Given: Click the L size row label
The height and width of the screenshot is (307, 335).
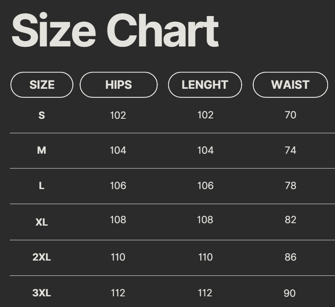Looking at the screenshot, I should (41, 186).
